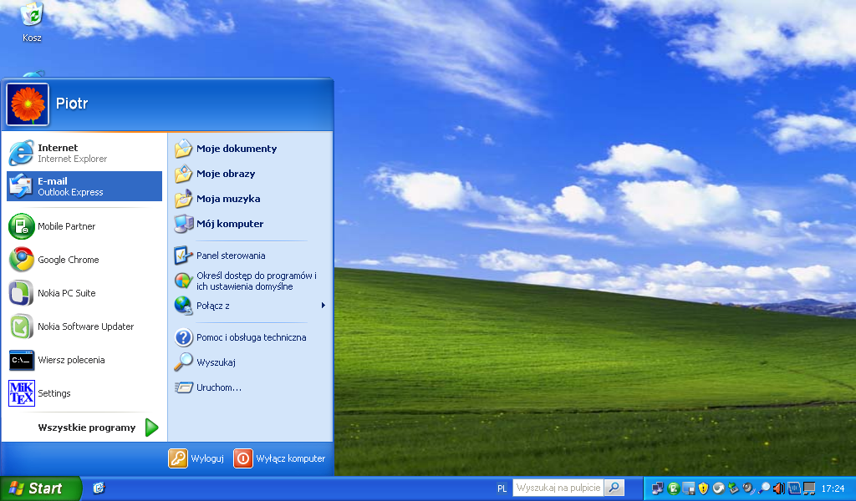Click the blue square tray icon
The width and height of the screenshot is (856, 501).
coord(794,488)
